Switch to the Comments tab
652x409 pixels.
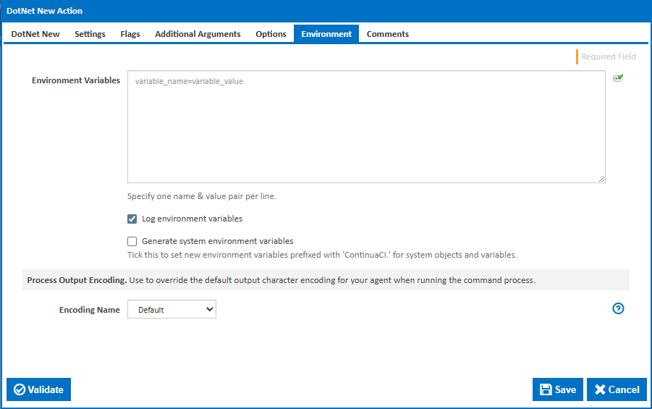(x=388, y=34)
